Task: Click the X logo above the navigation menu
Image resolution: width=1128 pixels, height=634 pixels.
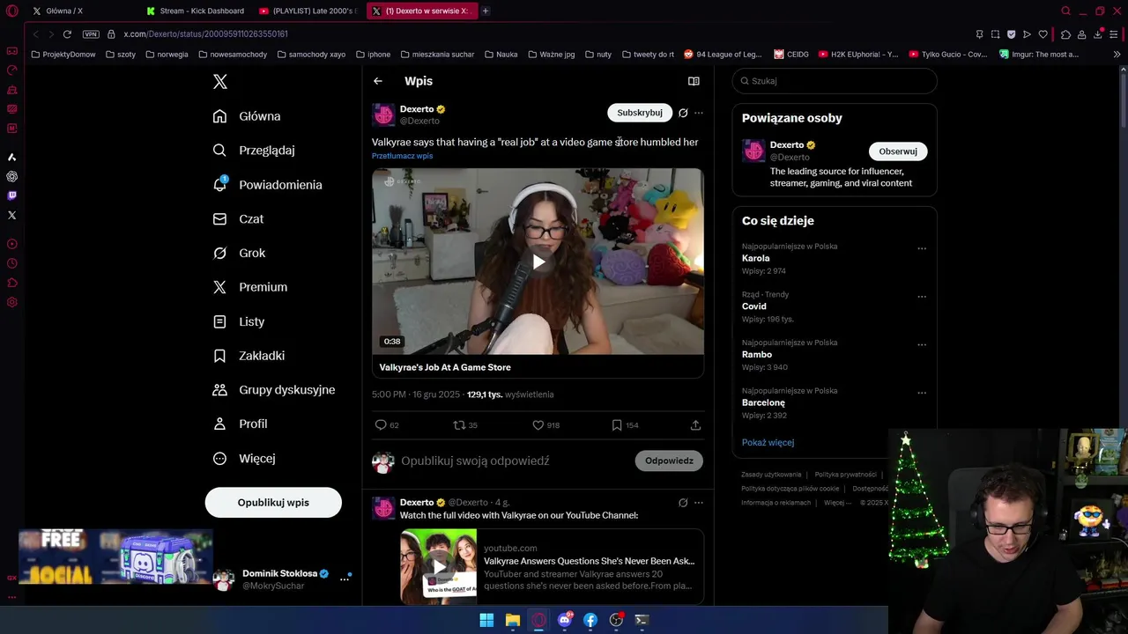Action: tap(220, 82)
